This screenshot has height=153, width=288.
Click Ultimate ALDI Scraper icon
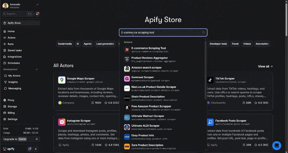pos(127,127)
